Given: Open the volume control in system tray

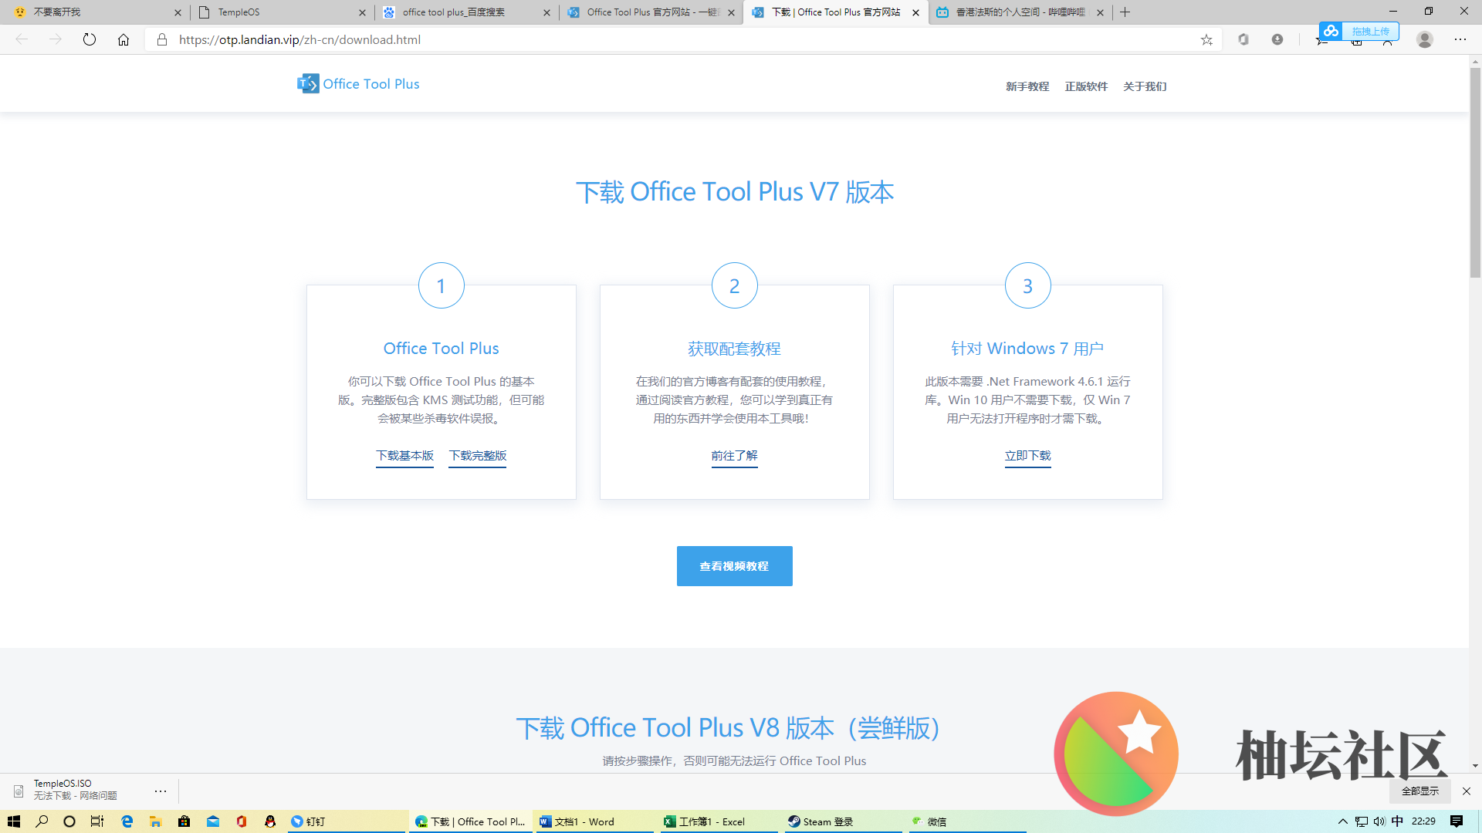Looking at the screenshot, I should pos(1379,821).
